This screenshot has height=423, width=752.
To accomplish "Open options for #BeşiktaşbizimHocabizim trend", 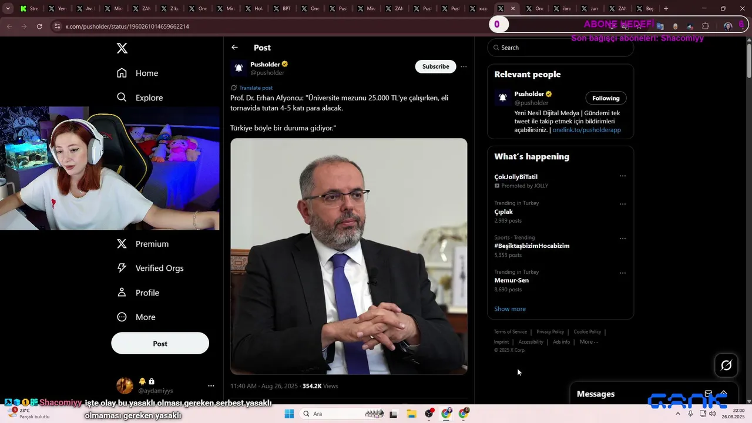I will 623,239.
